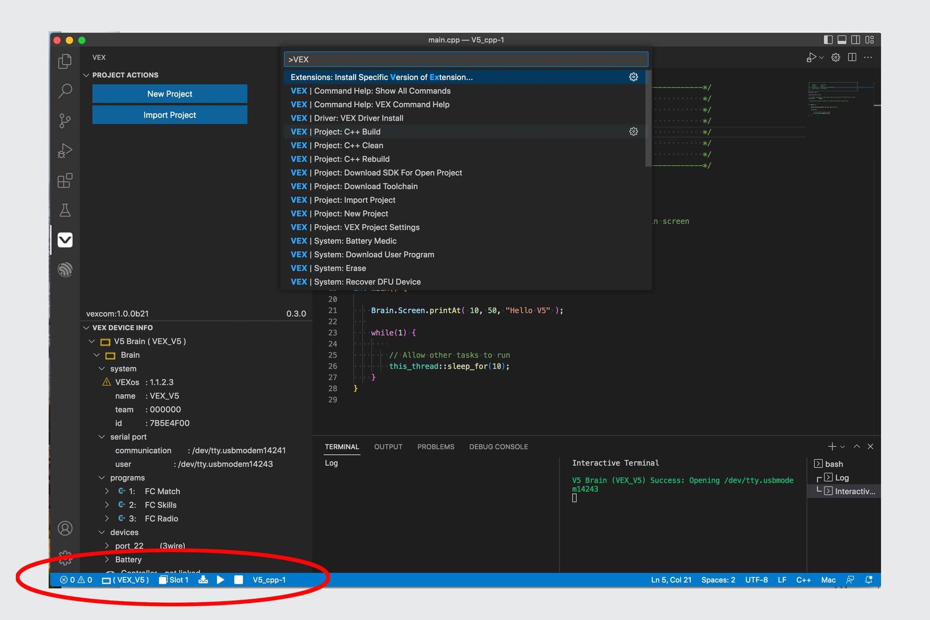
Task: Expand the port_22 device entry
Action: tap(107, 545)
